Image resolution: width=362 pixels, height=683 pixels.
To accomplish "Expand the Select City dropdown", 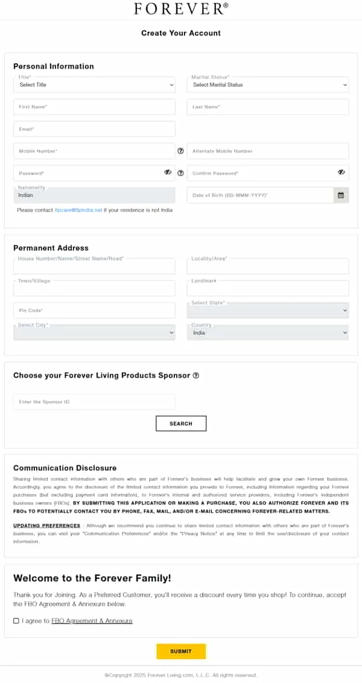I will coord(94,332).
